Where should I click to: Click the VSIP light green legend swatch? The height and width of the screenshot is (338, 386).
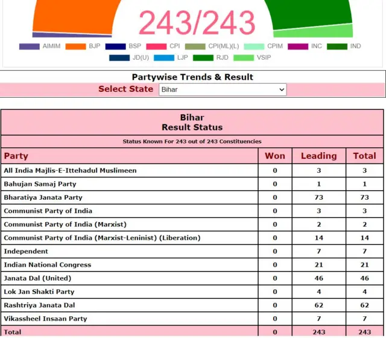[x=244, y=58]
